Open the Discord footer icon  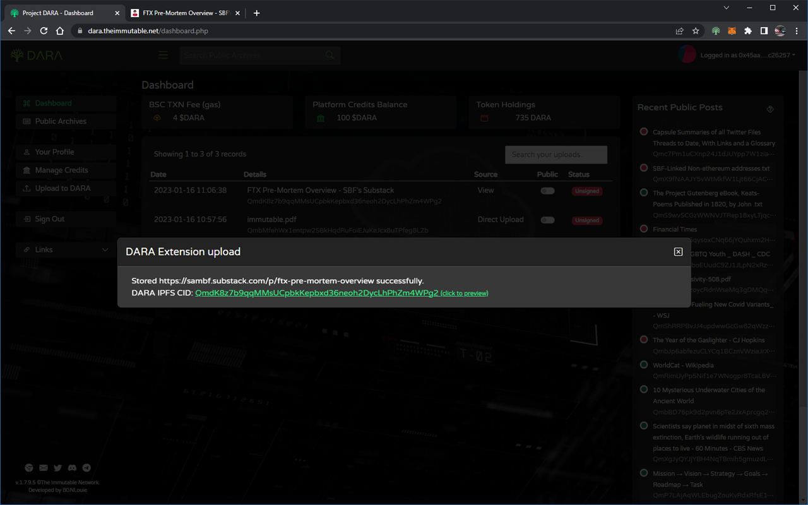coord(72,468)
